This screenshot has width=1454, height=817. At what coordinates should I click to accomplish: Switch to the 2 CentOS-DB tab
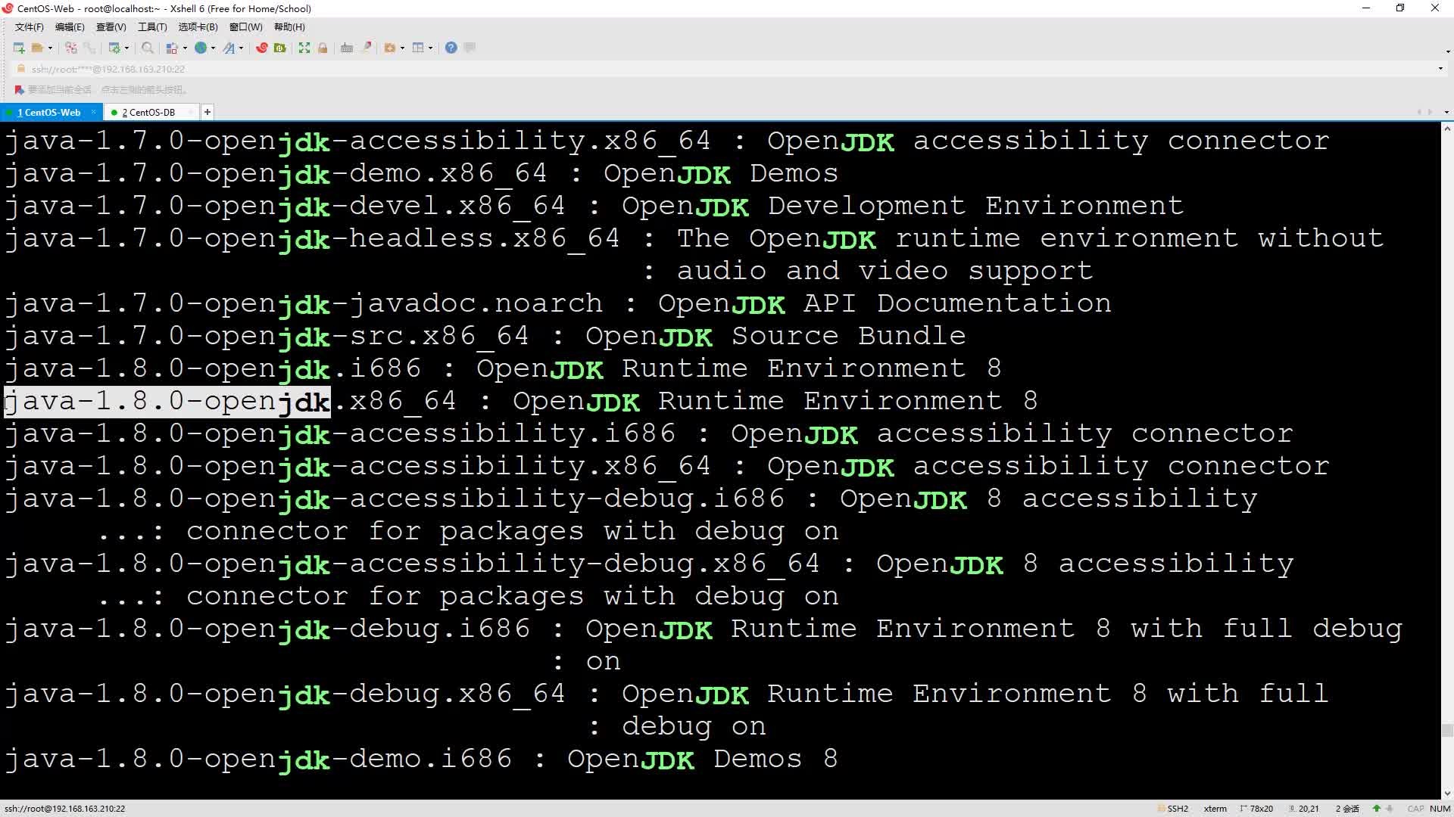[x=148, y=112]
